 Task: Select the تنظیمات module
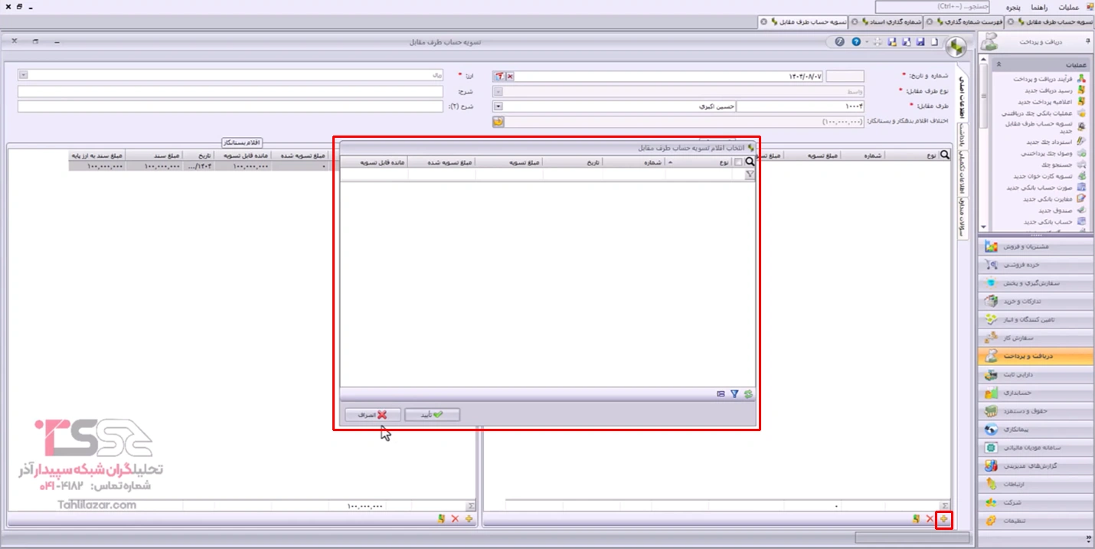click(1035, 521)
